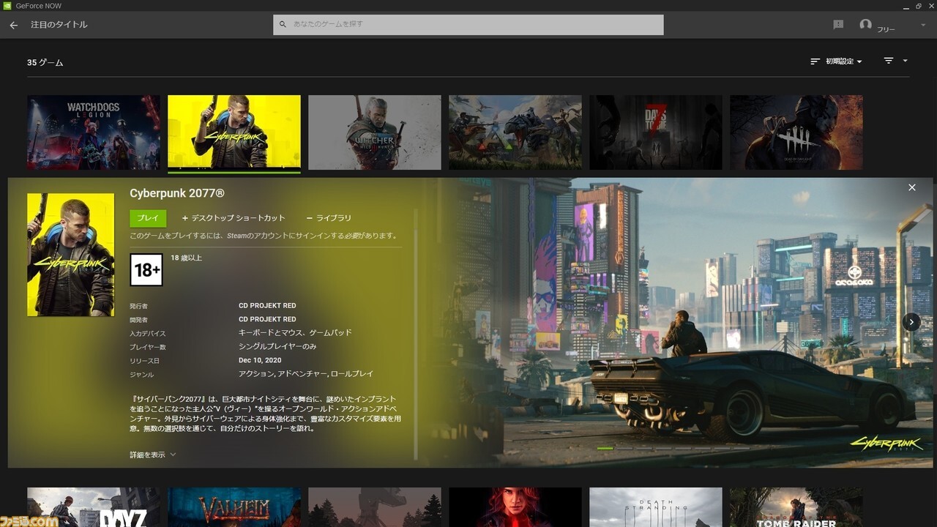Open the DayZ game thumbnail
Viewport: 937px width, 527px height.
point(94,507)
